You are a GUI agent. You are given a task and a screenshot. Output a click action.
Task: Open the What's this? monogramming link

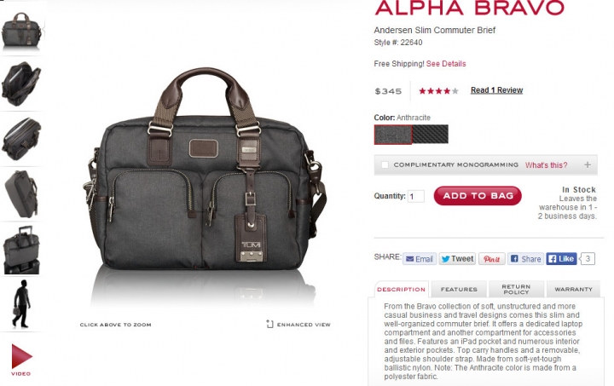(x=546, y=165)
